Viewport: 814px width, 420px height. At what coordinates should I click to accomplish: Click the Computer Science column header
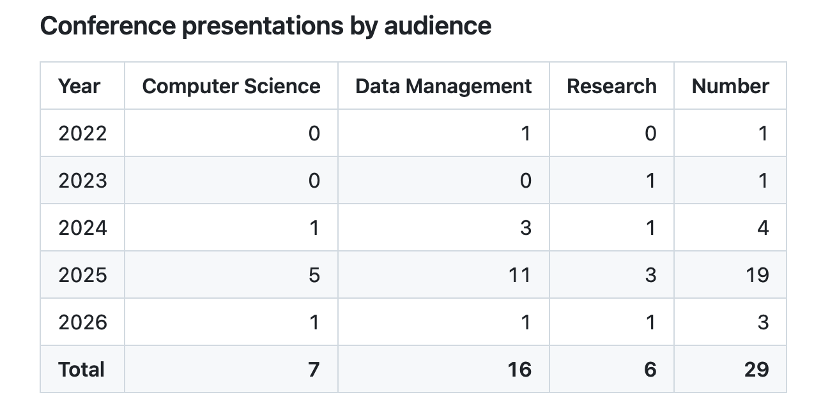click(231, 86)
